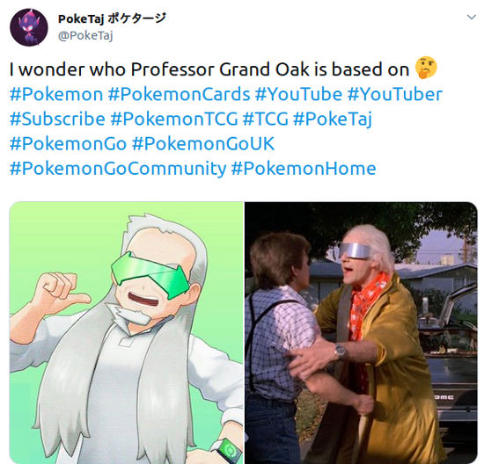Open the #Pokemon hashtag
The width and height of the screenshot is (484, 464).
[56, 94]
